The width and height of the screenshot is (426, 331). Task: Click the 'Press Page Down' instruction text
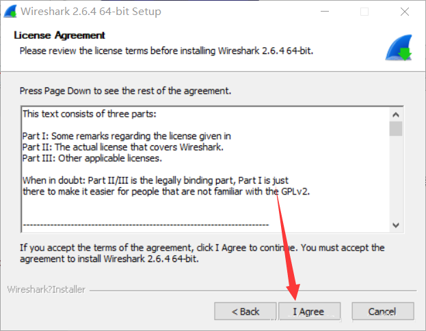coord(125,91)
